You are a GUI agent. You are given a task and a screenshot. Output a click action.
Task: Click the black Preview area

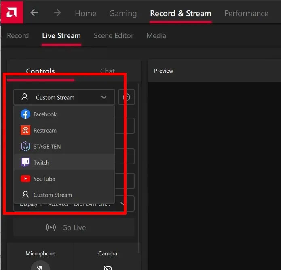click(214, 176)
